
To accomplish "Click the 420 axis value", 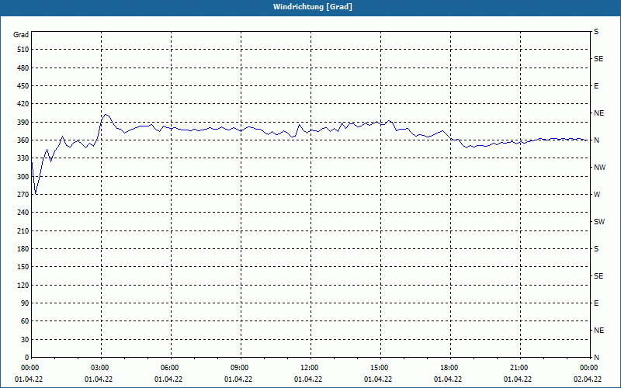I will (23, 104).
